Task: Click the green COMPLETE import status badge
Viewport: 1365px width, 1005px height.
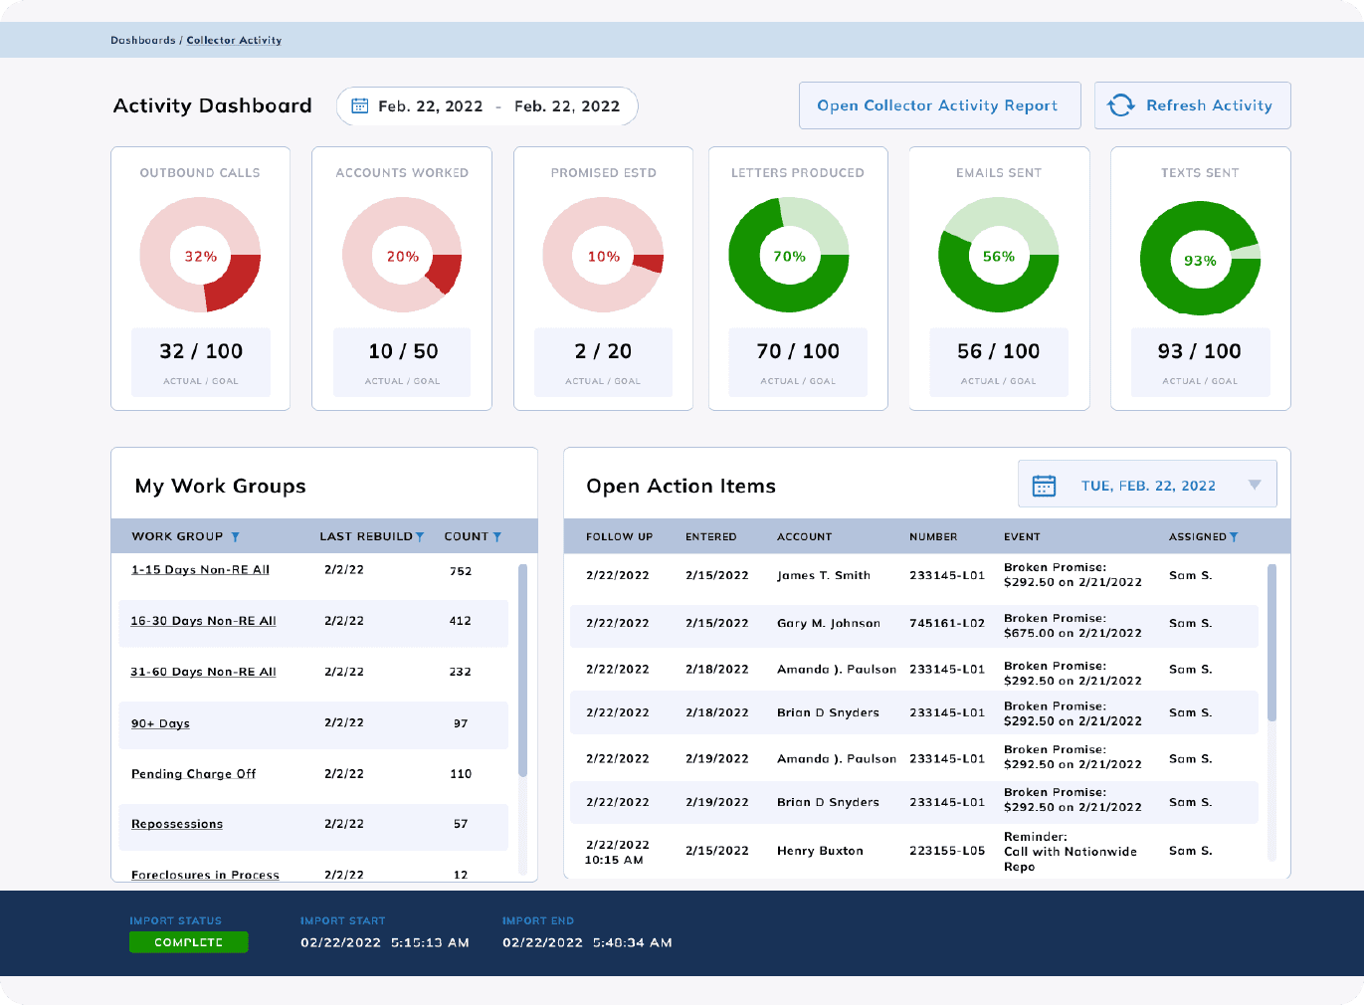Action: [188, 941]
